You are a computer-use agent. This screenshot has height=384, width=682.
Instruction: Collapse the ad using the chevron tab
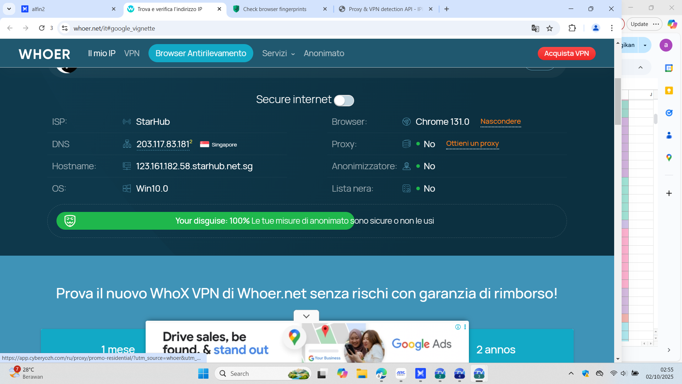pyautogui.click(x=306, y=316)
